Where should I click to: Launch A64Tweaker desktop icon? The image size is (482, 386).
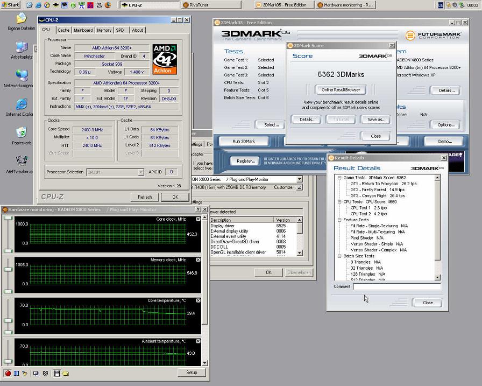coord(20,165)
